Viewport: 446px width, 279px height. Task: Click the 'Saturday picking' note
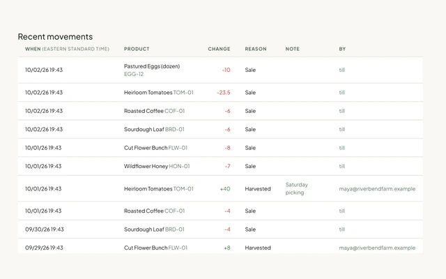297,189
